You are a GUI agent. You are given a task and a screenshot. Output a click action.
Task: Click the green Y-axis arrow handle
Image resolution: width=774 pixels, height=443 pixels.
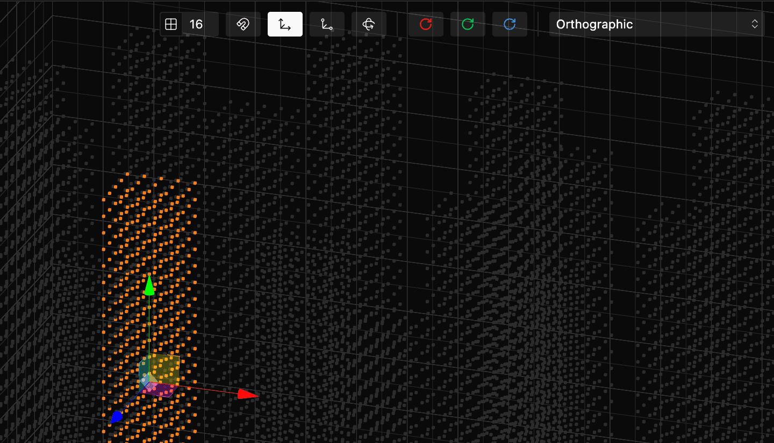(x=149, y=286)
